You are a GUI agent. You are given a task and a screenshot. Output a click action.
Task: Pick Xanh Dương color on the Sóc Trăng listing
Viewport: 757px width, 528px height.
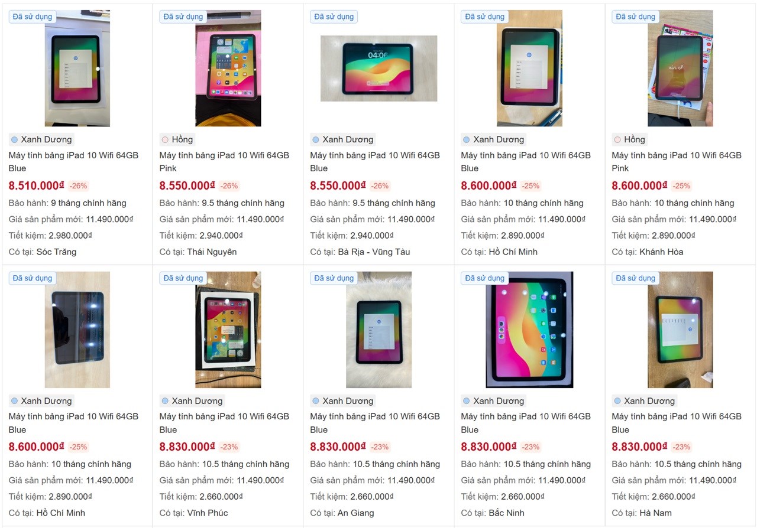pos(41,139)
